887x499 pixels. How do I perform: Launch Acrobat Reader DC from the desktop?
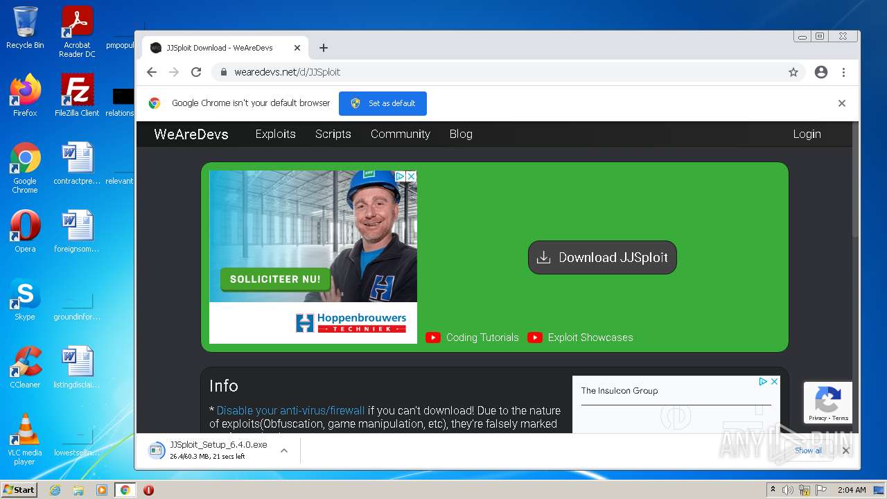(77, 31)
